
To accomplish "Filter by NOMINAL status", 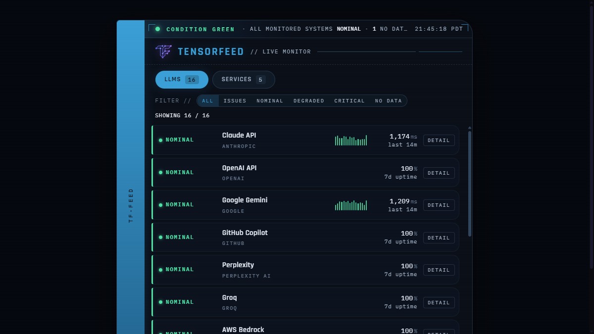I will (x=270, y=101).
